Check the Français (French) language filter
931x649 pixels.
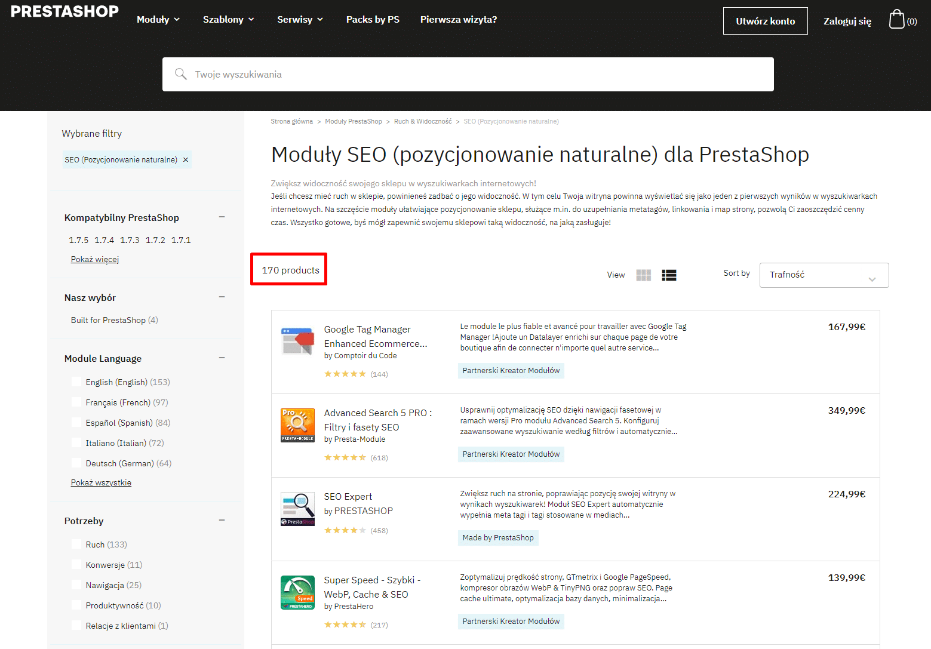coord(76,402)
